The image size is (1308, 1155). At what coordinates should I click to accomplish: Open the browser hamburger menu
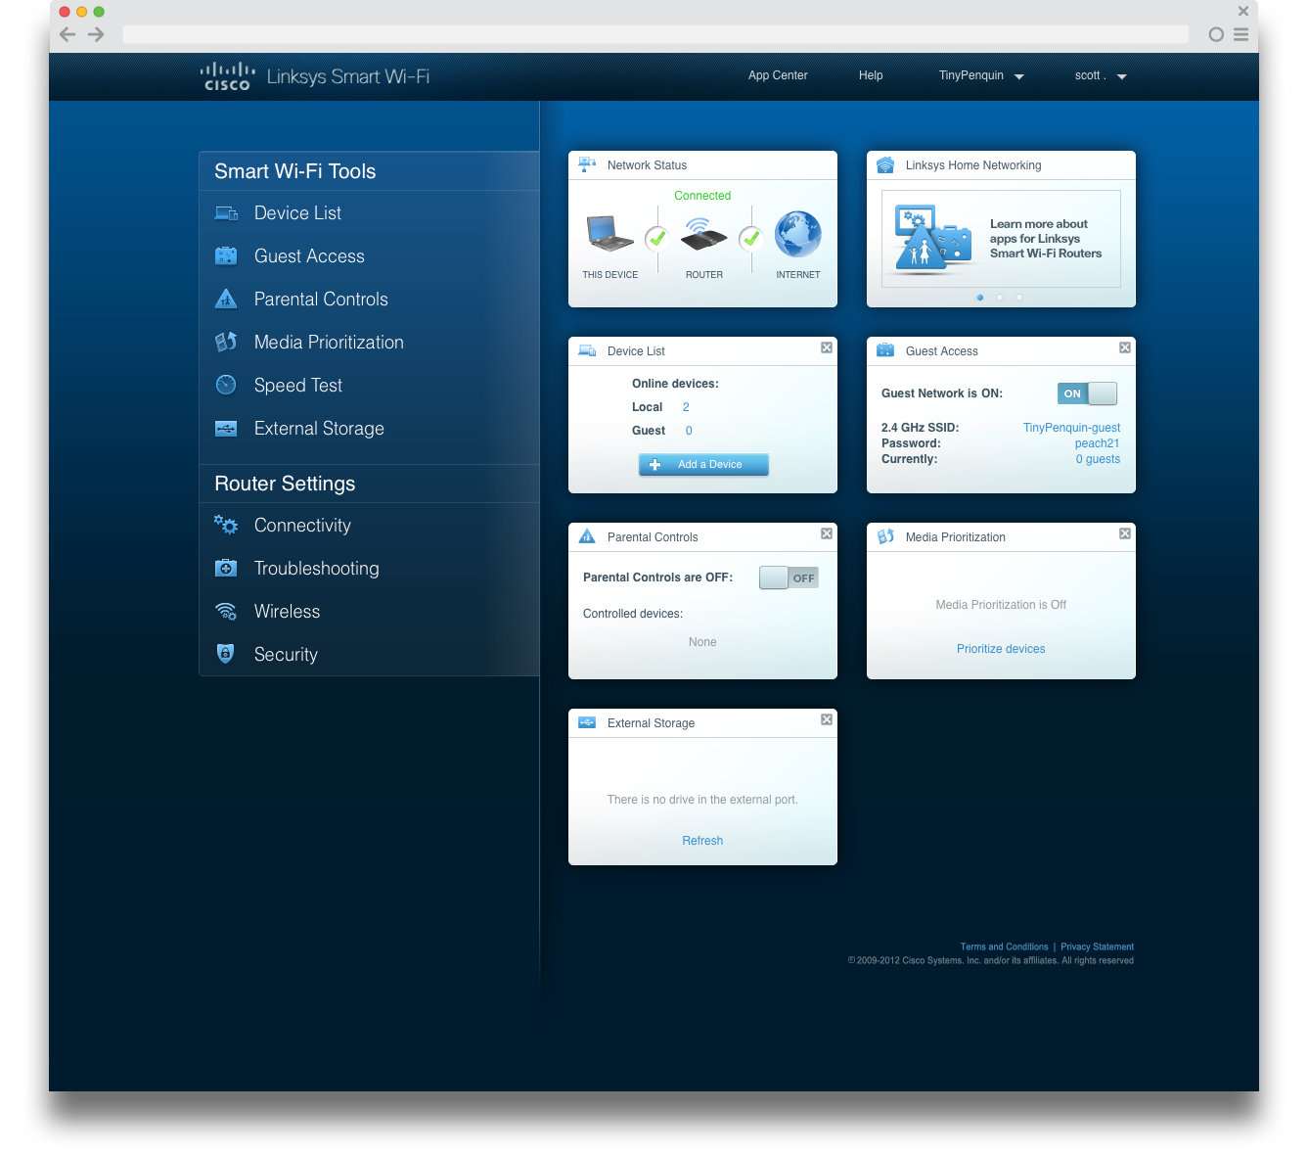[x=1240, y=34]
